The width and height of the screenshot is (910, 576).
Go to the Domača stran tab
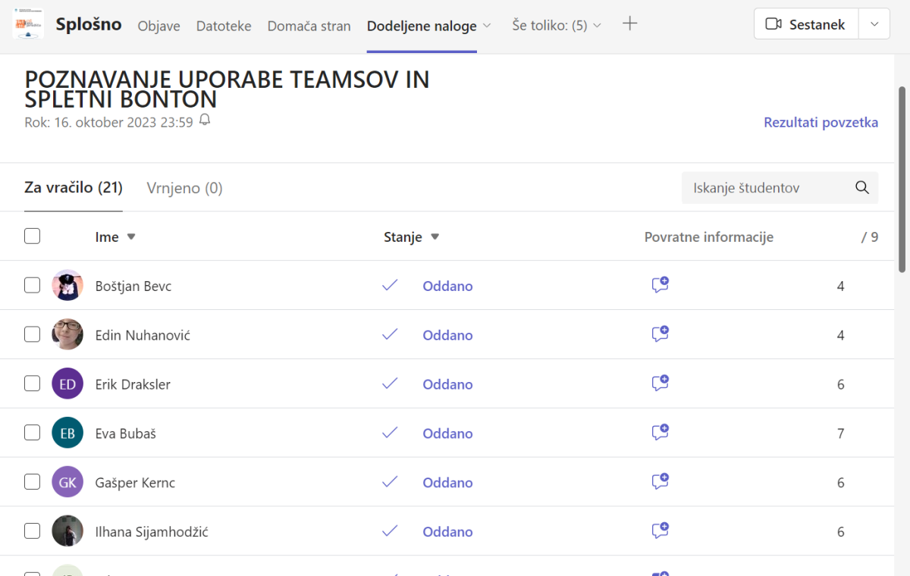coord(309,26)
